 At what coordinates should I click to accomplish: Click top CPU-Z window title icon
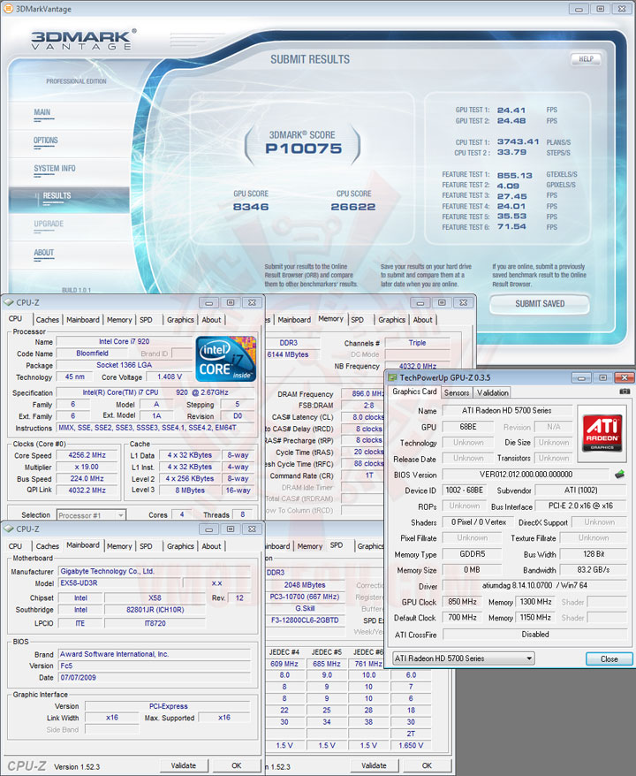pos(9,302)
